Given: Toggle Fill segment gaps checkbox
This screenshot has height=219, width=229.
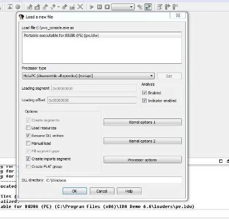Looking at the screenshot, I should coord(28,151).
